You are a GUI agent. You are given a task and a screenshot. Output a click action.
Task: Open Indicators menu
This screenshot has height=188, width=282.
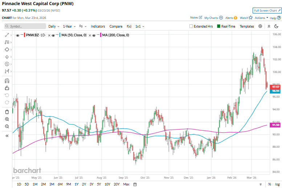coord(98,26)
